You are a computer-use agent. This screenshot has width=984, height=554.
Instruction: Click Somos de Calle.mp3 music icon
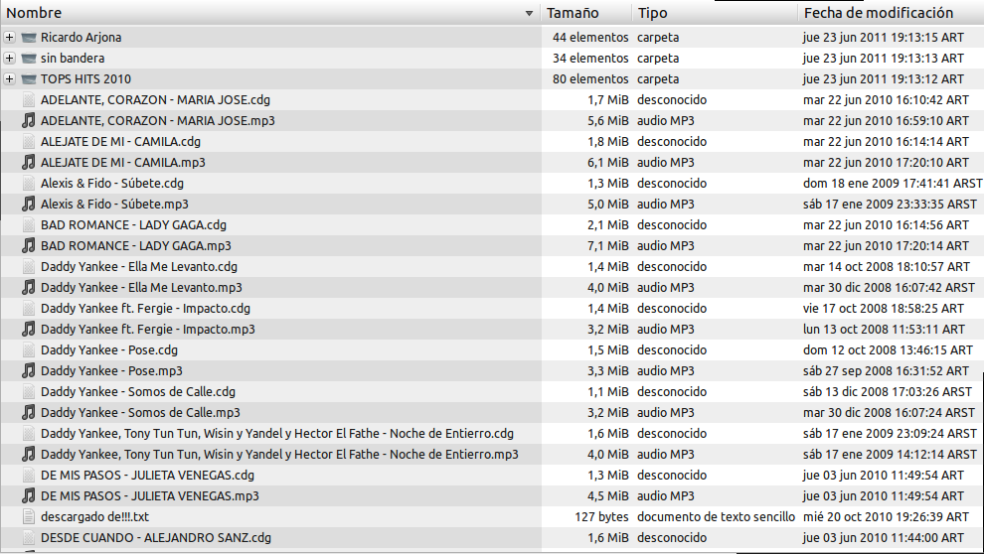pyautogui.click(x=28, y=412)
